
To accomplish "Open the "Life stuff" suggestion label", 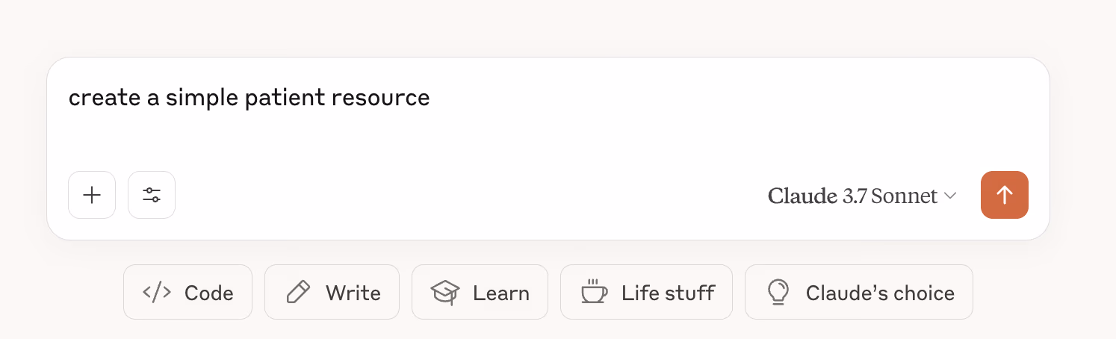I will pos(668,293).
